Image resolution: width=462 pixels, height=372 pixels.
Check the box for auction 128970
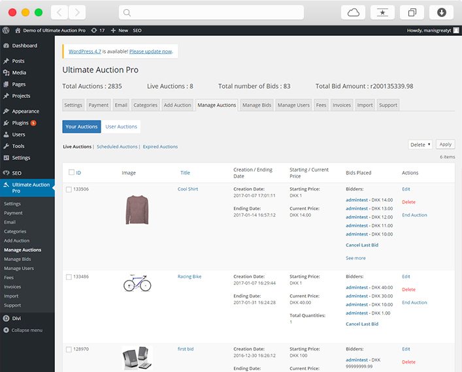pos(69,349)
